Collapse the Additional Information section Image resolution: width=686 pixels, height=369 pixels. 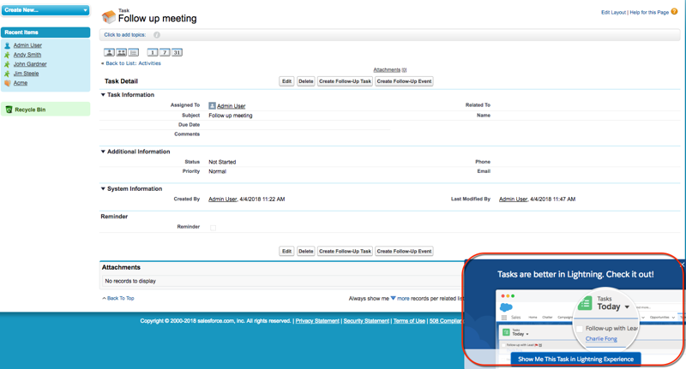[103, 152]
